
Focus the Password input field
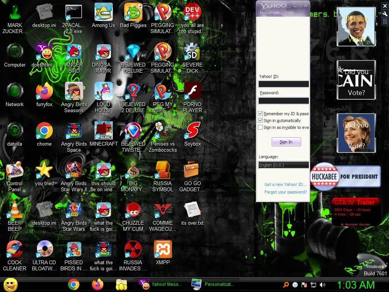283,100
